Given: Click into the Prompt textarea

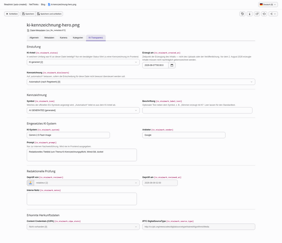Looking at the screenshot, I should (x=82, y=155).
